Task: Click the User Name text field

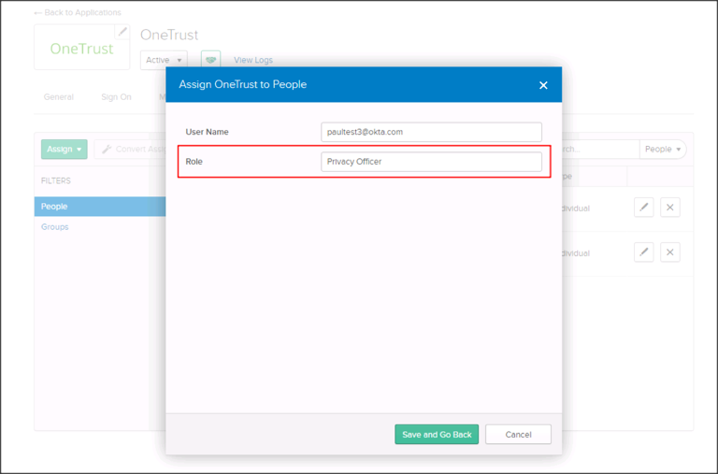Action: (x=431, y=132)
